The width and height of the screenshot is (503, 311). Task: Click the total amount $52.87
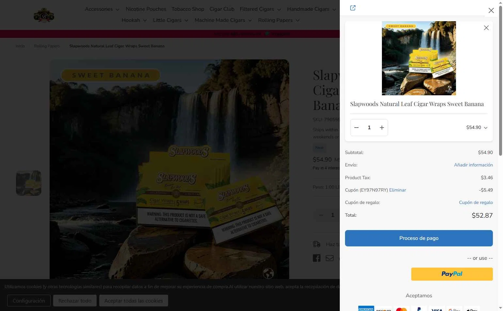(x=482, y=215)
